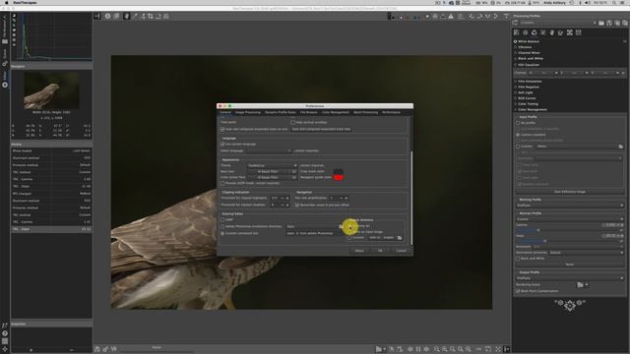
Task: Select the crop tool in editor toolbar
Action: click(151, 16)
